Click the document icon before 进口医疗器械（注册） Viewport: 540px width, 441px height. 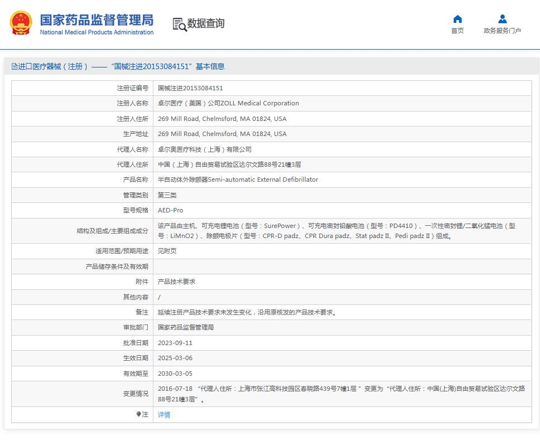tap(13, 66)
